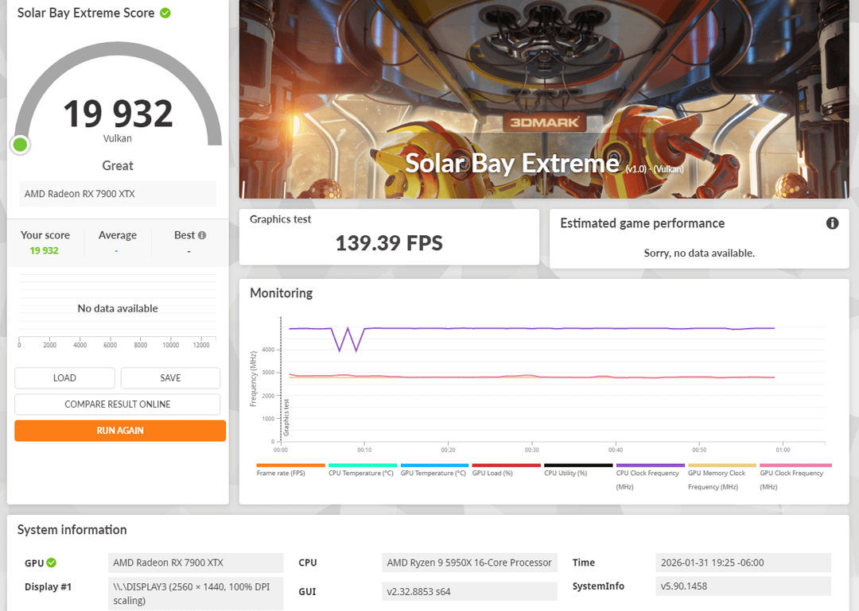859x611 pixels.
Task: Click the Graphics test 139.39 FPS panel
Action: (389, 237)
